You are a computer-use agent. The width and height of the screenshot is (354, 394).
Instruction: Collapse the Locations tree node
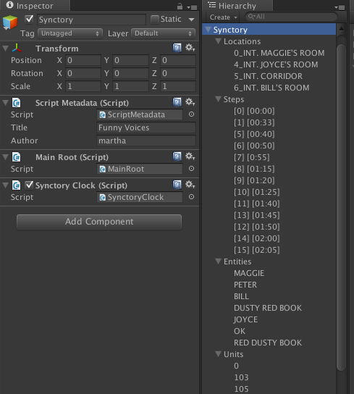(219, 41)
